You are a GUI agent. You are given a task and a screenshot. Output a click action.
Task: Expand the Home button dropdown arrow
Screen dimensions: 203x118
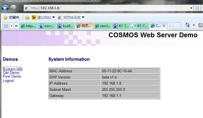pos(194,25)
